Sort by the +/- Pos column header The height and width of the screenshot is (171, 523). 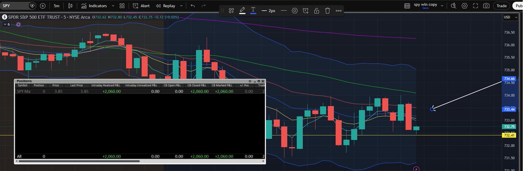tap(245, 86)
